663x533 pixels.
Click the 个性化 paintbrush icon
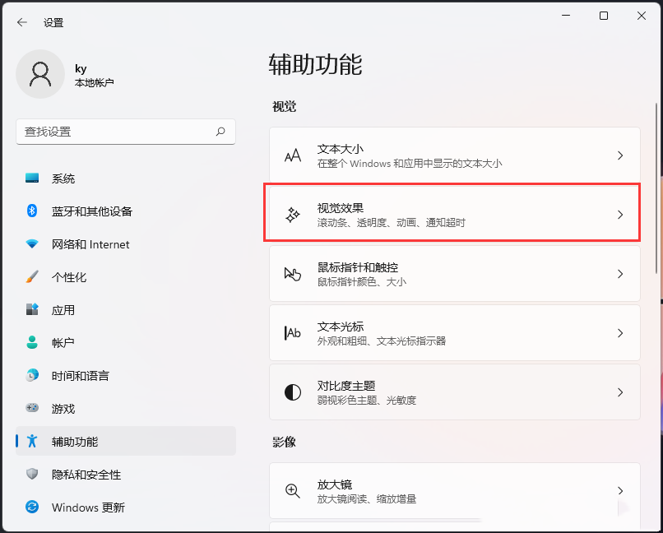32,277
